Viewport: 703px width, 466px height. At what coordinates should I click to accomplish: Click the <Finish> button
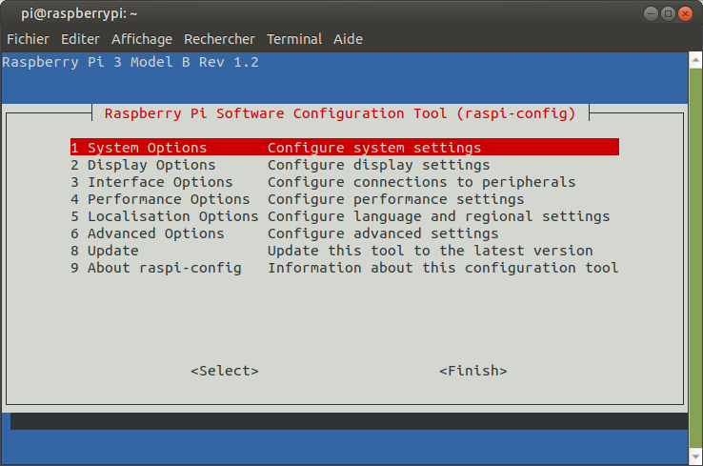point(473,371)
